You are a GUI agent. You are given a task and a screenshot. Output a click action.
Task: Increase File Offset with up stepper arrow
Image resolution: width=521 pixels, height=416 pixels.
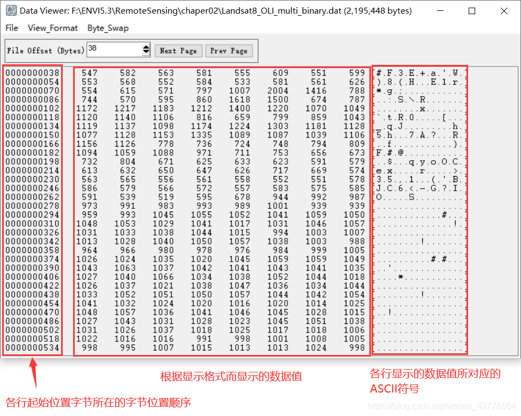click(x=146, y=47)
